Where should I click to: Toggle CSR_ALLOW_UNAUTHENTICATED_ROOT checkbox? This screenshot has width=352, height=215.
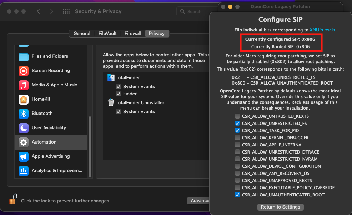click(237, 195)
